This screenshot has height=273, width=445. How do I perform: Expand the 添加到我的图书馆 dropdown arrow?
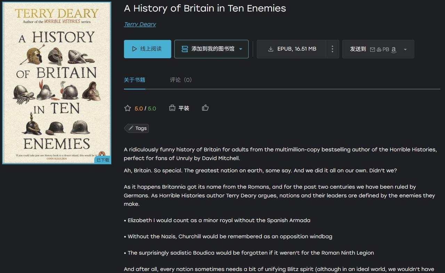241,49
